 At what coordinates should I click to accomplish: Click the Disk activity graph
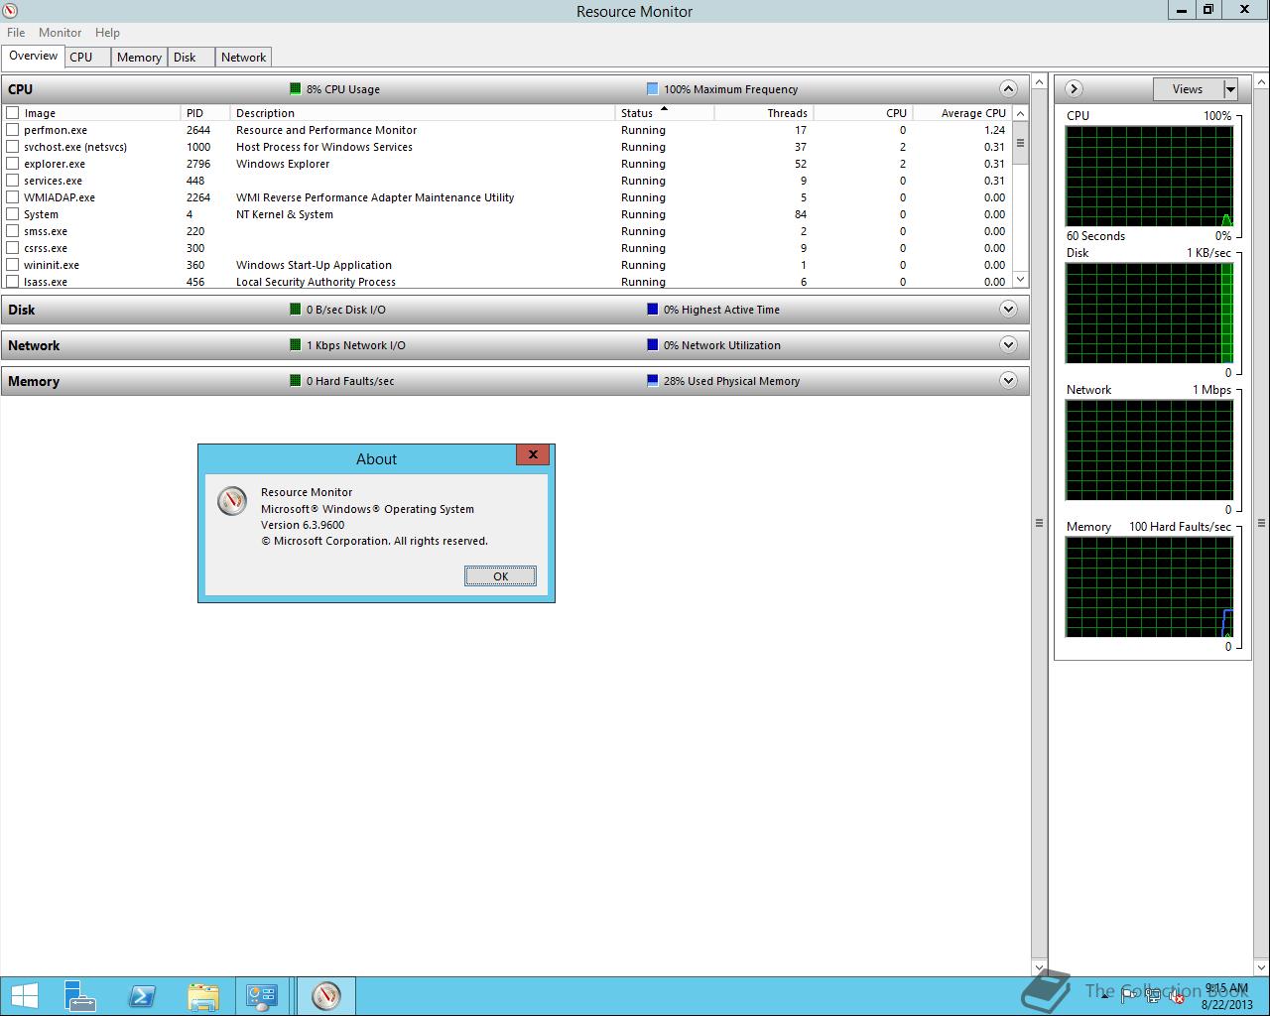click(1149, 313)
